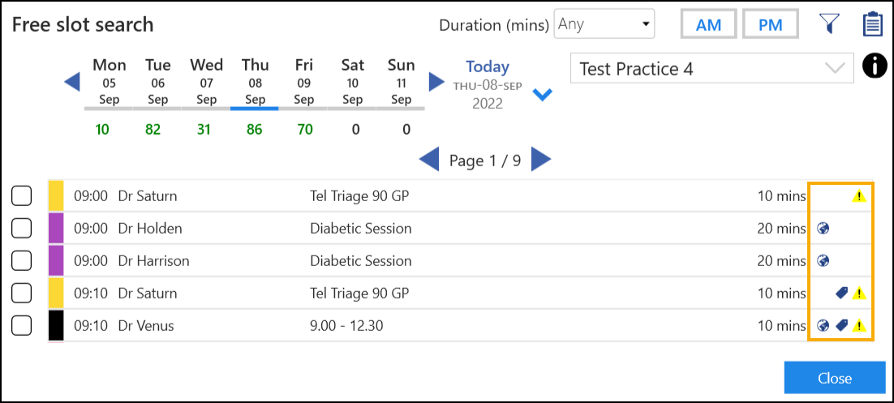Click the black information icon

pos(874,67)
